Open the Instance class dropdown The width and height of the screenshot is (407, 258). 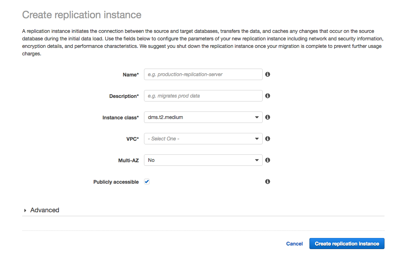point(203,117)
